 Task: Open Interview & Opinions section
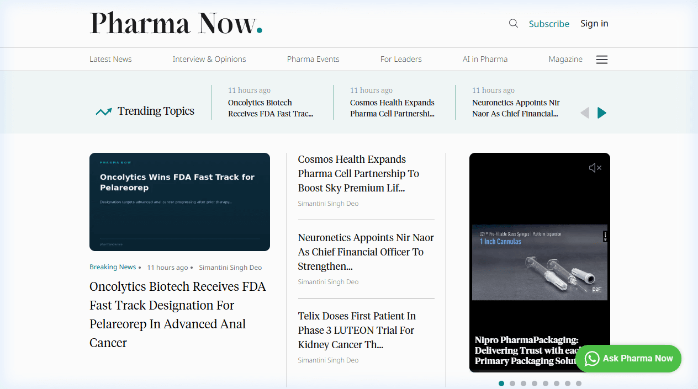tap(209, 59)
